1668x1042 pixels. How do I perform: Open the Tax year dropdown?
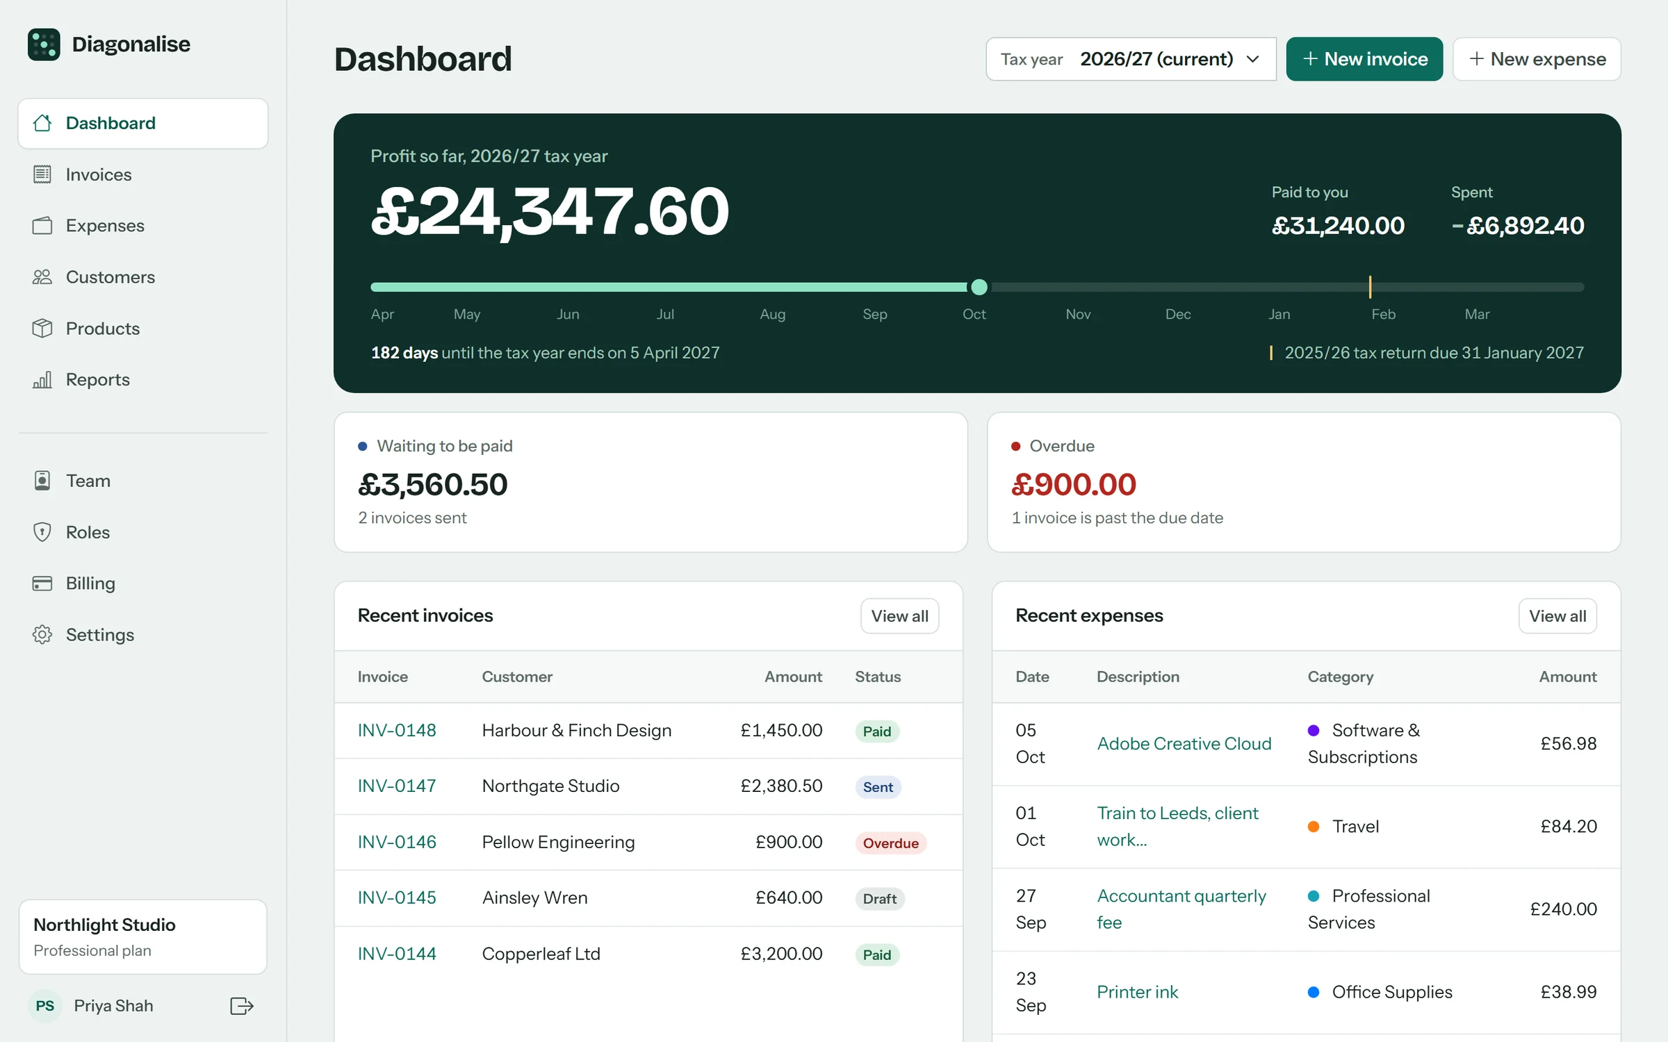tap(1131, 59)
